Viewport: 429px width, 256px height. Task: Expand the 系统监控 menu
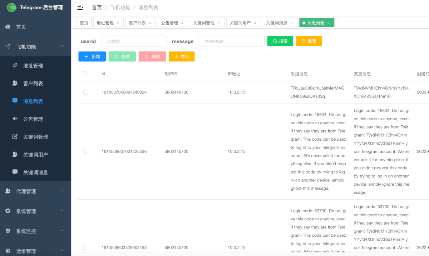pos(62,231)
